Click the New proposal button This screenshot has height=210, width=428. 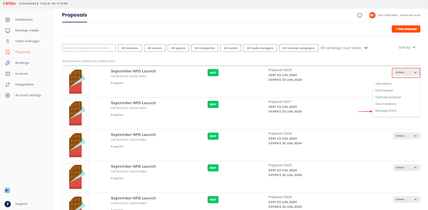(x=406, y=29)
